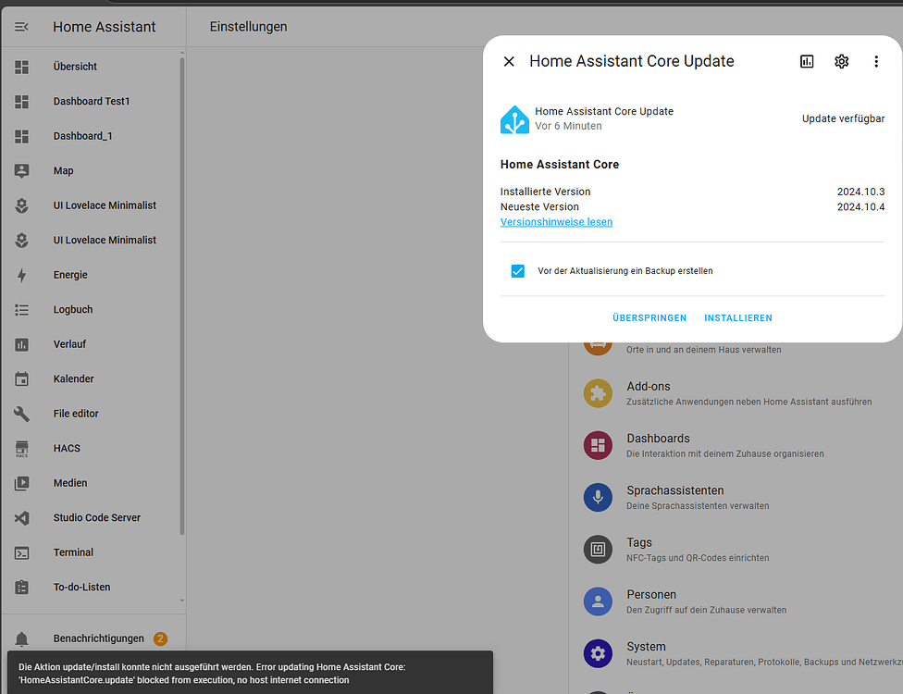Click the Benachrichtigungen bell icon
903x694 pixels.
(x=21, y=638)
